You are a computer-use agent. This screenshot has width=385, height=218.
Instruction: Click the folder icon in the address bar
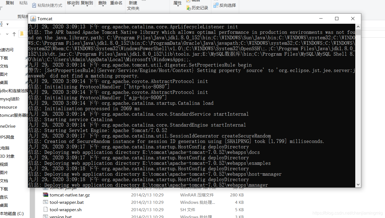click(x=22, y=34)
